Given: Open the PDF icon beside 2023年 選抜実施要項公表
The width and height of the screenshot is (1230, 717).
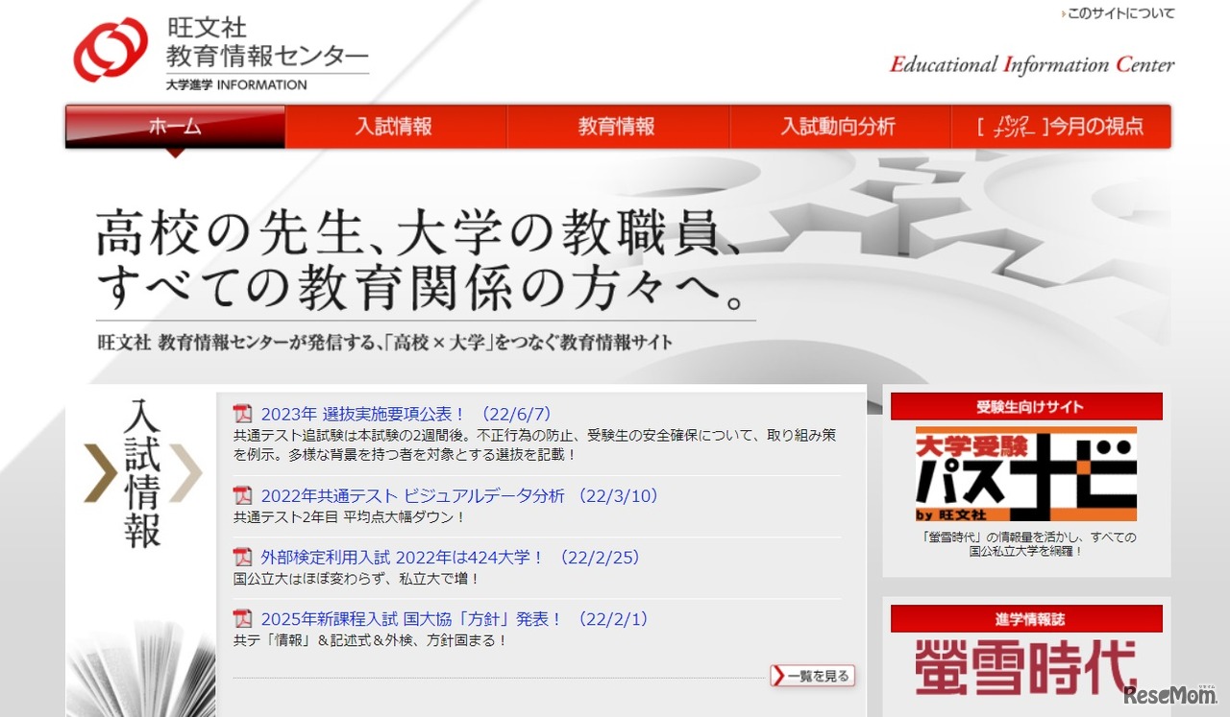Looking at the screenshot, I should click(x=242, y=413).
